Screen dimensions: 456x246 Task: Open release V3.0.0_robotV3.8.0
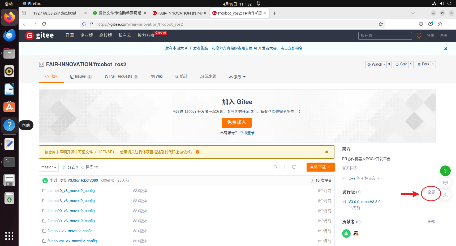click(x=364, y=202)
